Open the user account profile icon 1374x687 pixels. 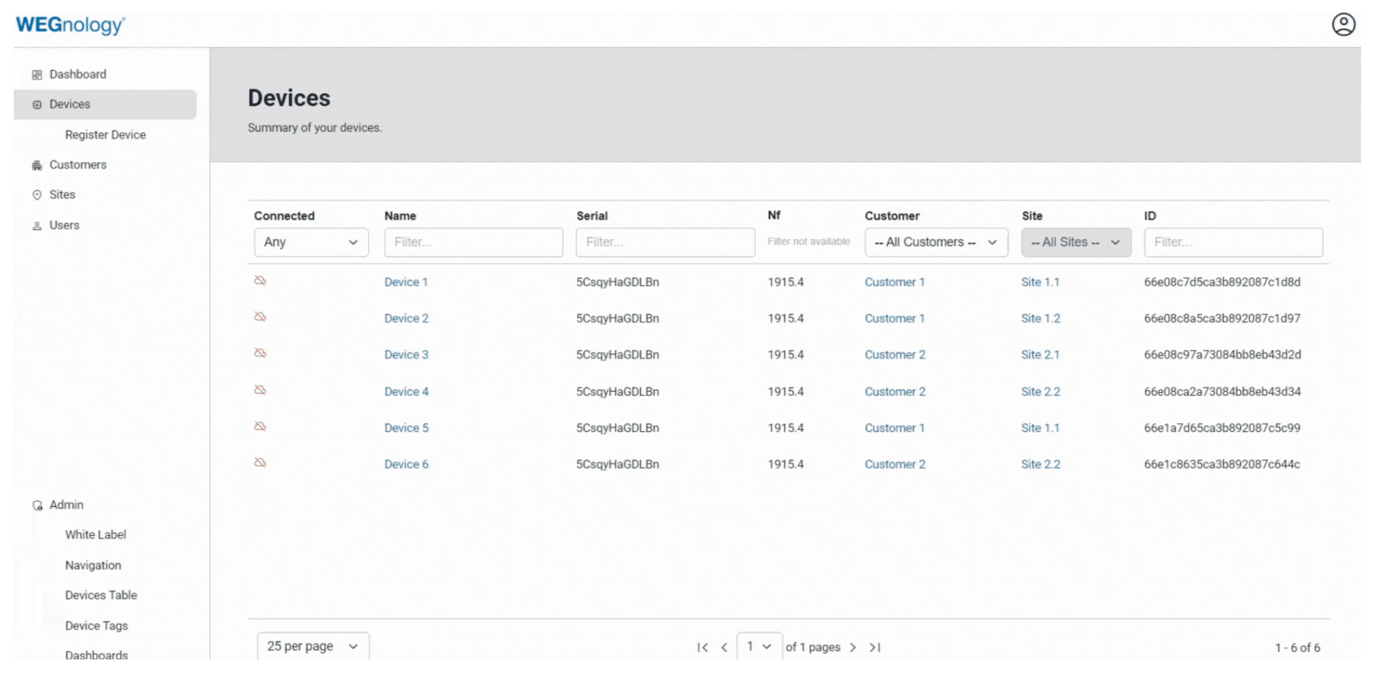point(1343,24)
